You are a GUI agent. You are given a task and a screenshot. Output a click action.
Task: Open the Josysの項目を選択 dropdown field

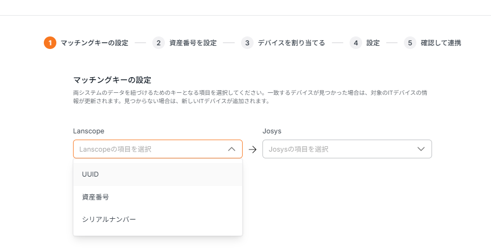click(x=339, y=149)
